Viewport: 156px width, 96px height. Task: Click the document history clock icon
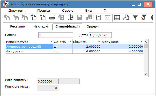(126, 17)
